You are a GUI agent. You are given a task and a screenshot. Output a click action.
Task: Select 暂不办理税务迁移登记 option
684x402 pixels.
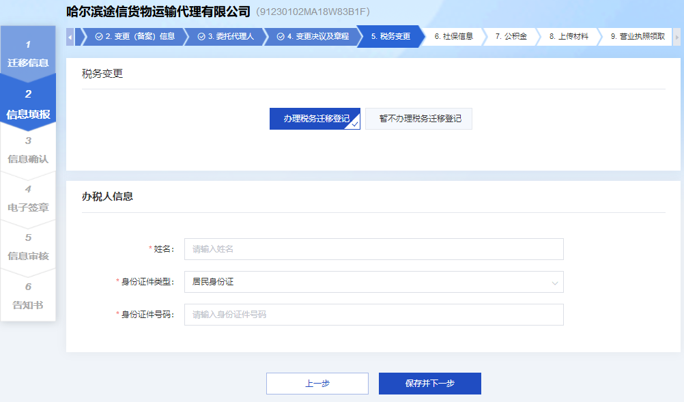click(418, 119)
